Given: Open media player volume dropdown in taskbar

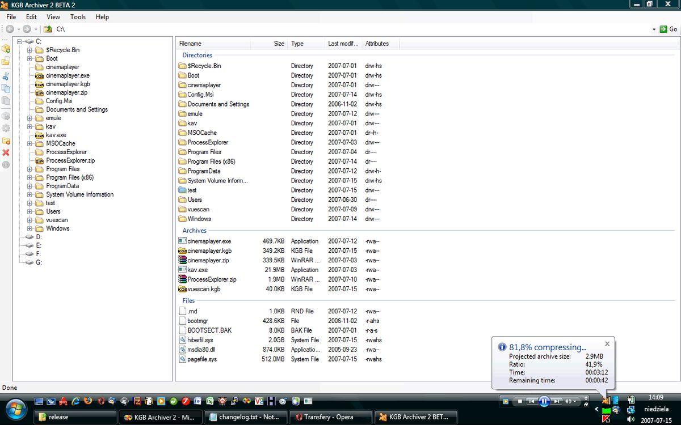Looking at the screenshot, I should click(575, 401).
